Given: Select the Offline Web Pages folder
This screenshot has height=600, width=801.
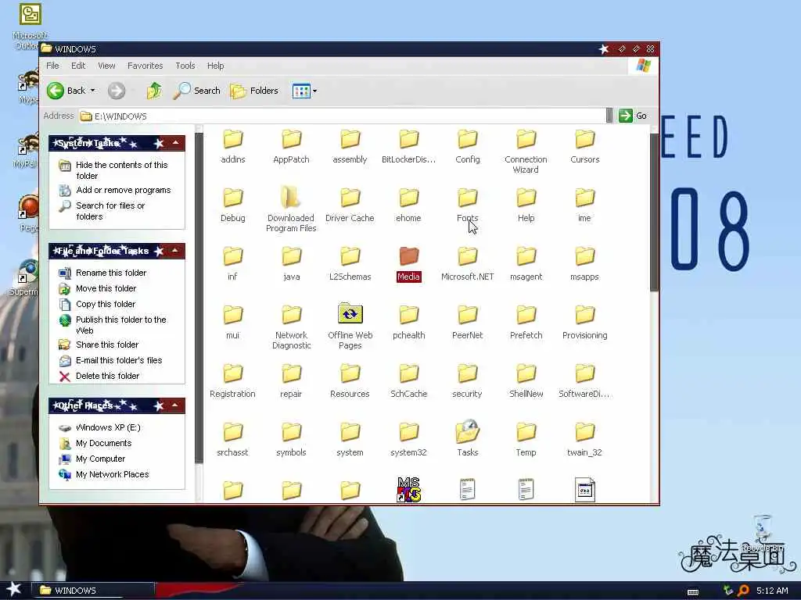Looking at the screenshot, I should click(350, 327).
